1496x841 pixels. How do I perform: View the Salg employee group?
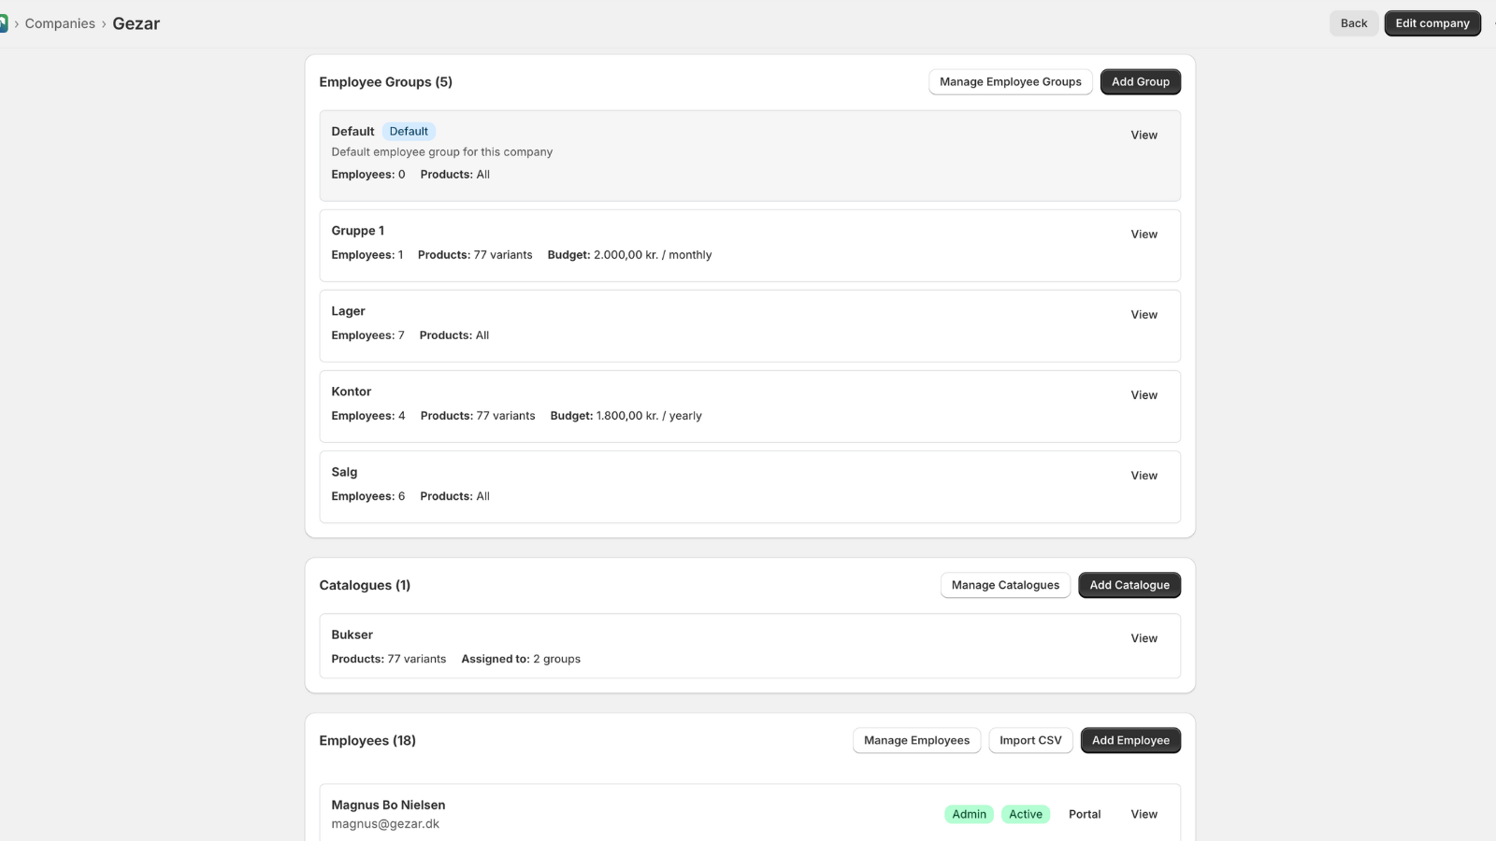pos(1144,476)
